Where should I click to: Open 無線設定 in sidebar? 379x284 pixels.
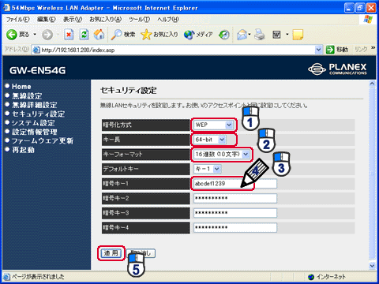pos(27,95)
